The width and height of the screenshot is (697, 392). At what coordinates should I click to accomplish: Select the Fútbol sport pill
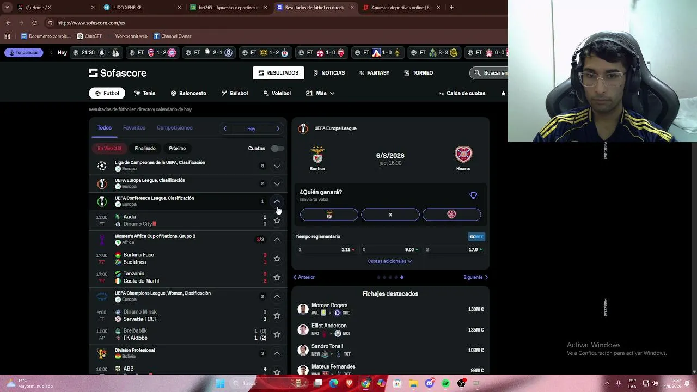coord(107,93)
